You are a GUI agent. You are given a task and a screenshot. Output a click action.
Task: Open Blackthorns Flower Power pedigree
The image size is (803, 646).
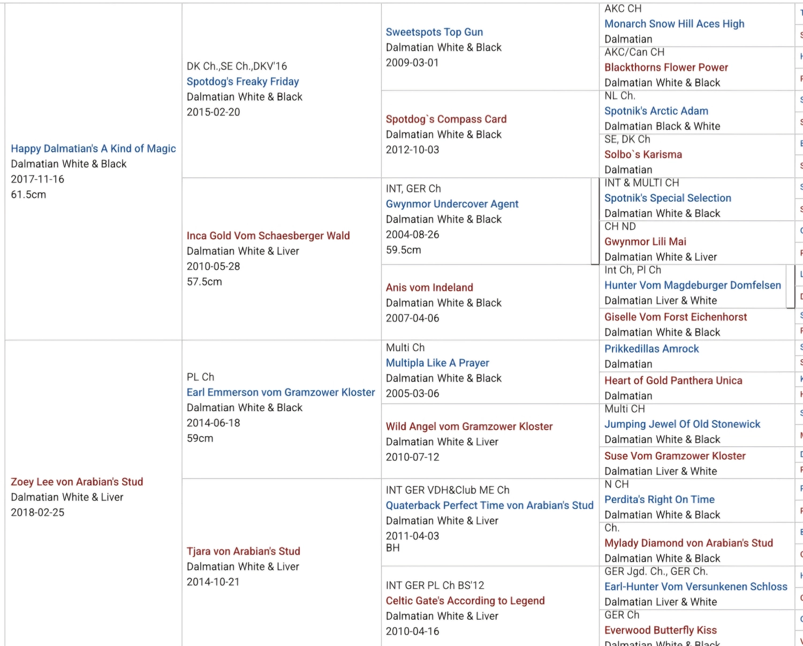point(666,67)
